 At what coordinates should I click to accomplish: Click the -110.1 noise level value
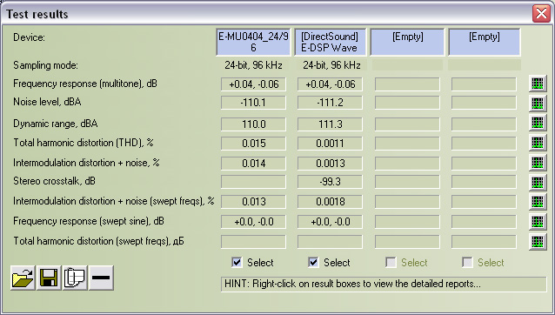click(x=253, y=103)
